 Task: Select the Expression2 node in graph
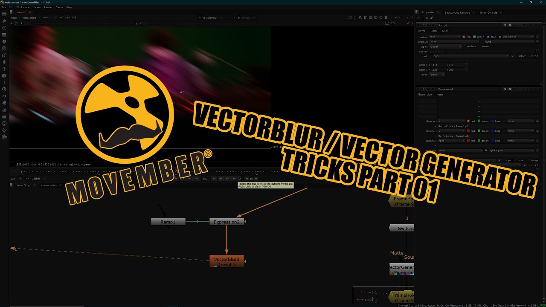(227, 222)
